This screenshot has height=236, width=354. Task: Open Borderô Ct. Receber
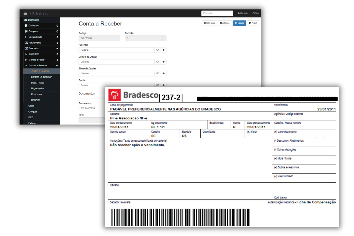coord(41,77)
